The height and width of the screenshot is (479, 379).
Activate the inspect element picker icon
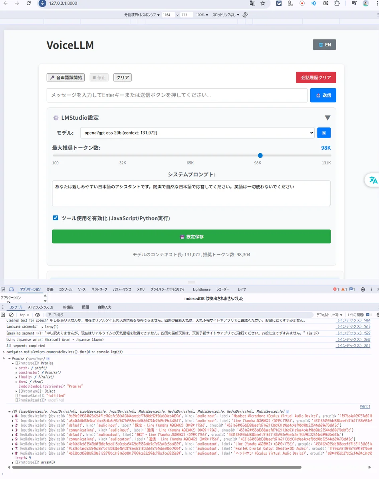pos(3,289)
